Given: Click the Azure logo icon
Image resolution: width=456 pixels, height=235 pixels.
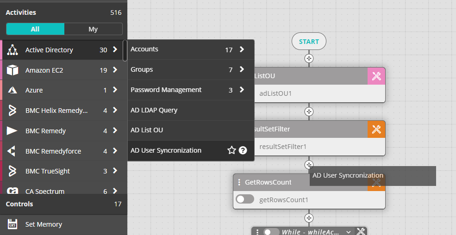Looking at the screenshot, I should click(12, 90).
